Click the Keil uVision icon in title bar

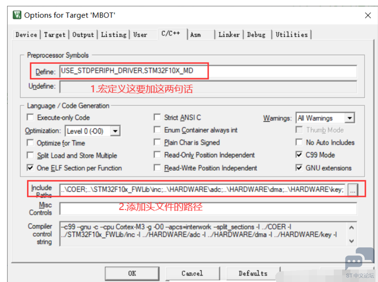pos(17,15)
